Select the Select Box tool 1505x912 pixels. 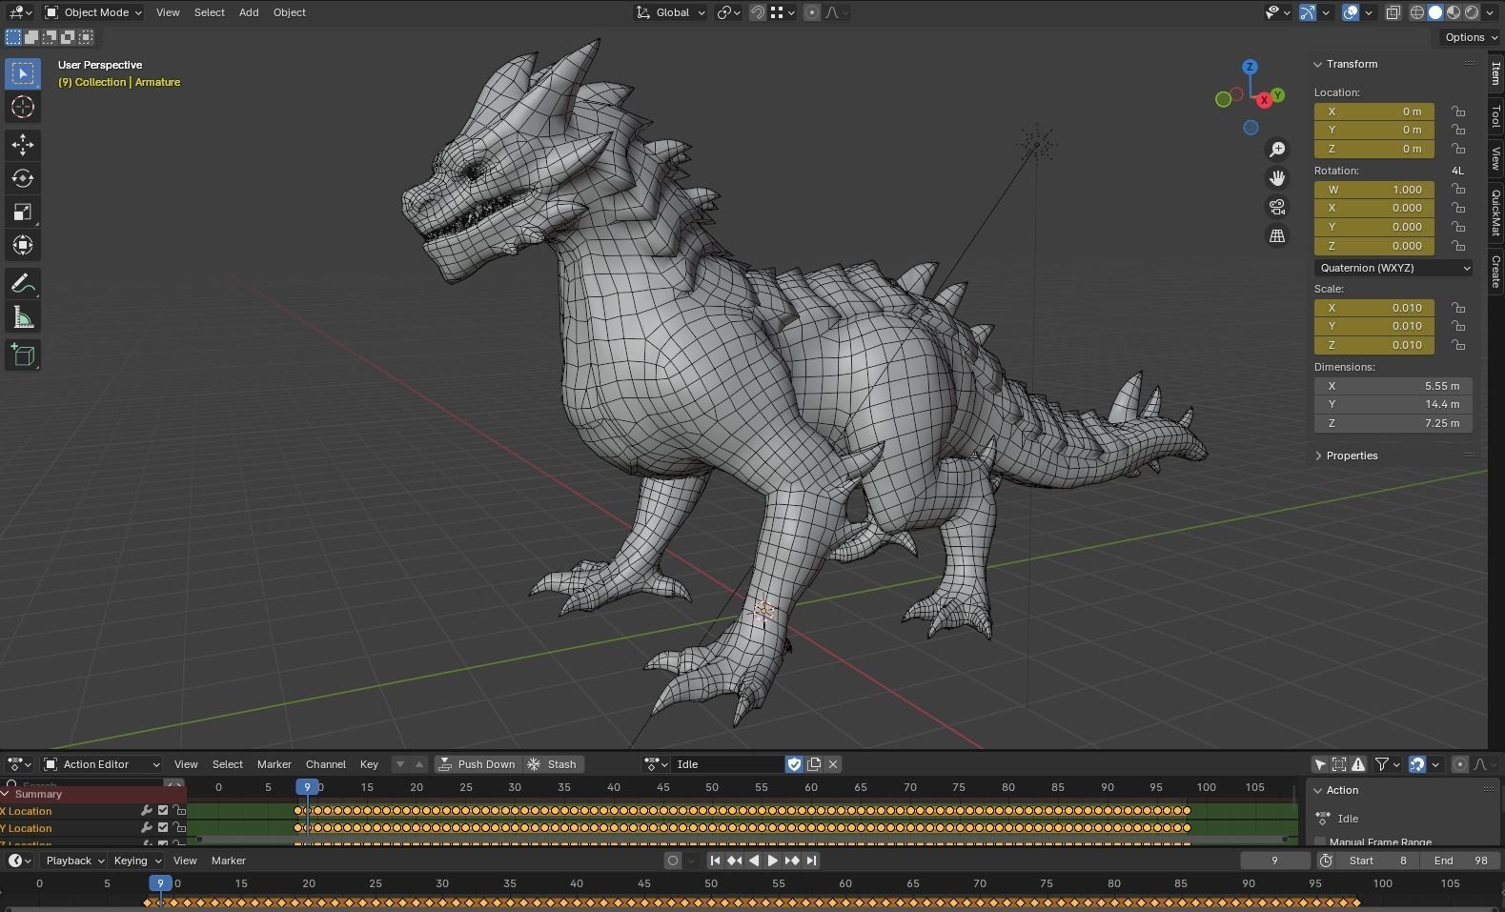pos(23,73)
